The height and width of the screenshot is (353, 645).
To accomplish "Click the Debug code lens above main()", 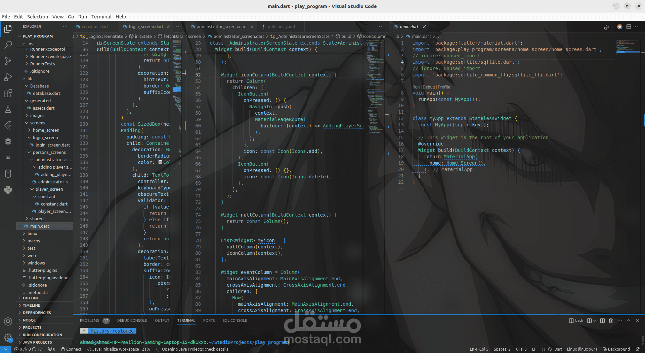I will click(429, 87).
